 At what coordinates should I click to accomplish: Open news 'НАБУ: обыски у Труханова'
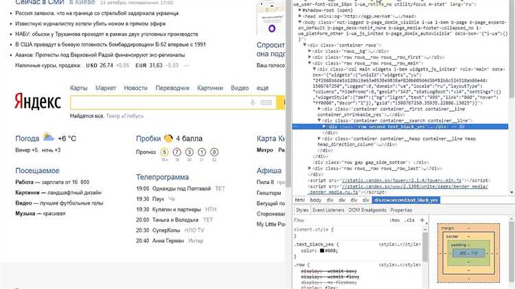point(106,34)
